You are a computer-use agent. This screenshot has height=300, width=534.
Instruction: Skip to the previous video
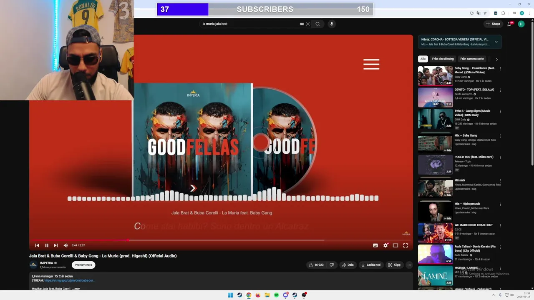[37, 245]
